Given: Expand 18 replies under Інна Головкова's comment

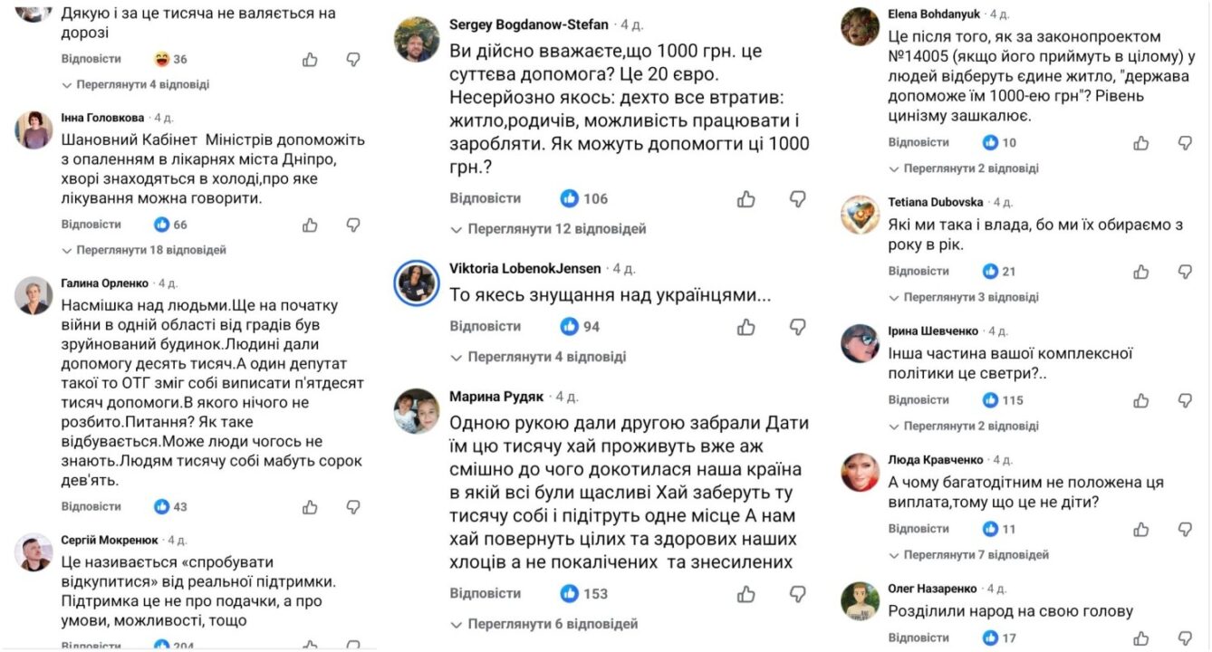Looking at the screenshot, I should 144,250.
